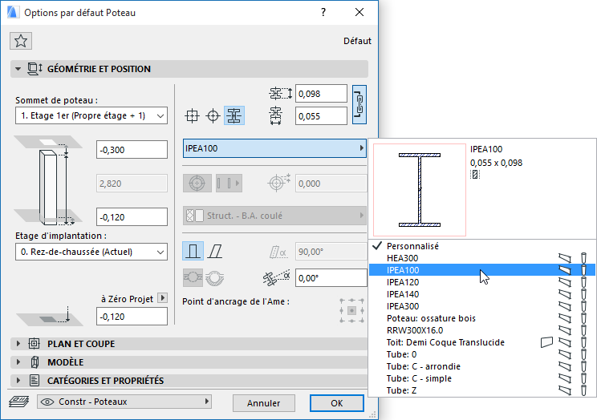Click the 0,098 profile height field
Screen dimensions: 597x420
pos(321,94)
